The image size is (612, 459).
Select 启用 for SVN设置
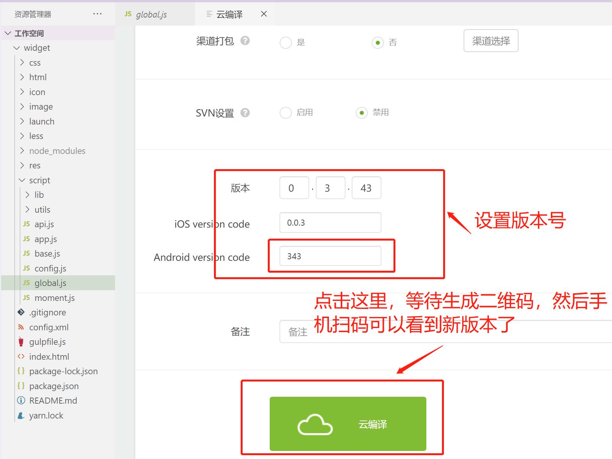(286, 113)
